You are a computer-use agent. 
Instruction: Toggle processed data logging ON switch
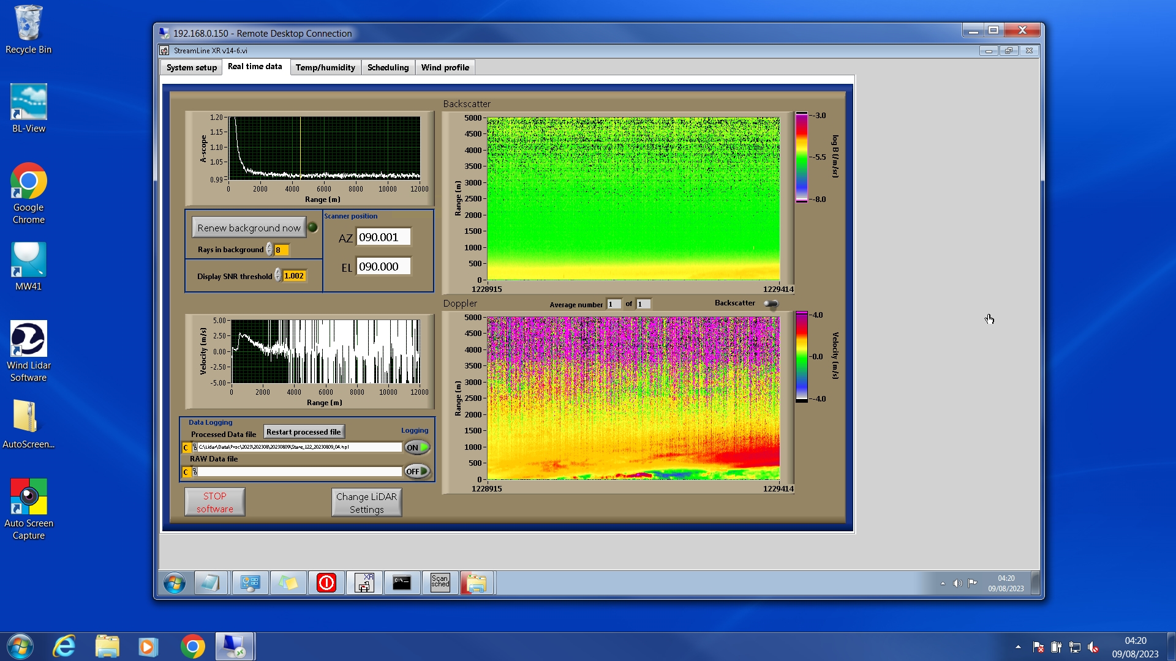(x=417, y=447)
